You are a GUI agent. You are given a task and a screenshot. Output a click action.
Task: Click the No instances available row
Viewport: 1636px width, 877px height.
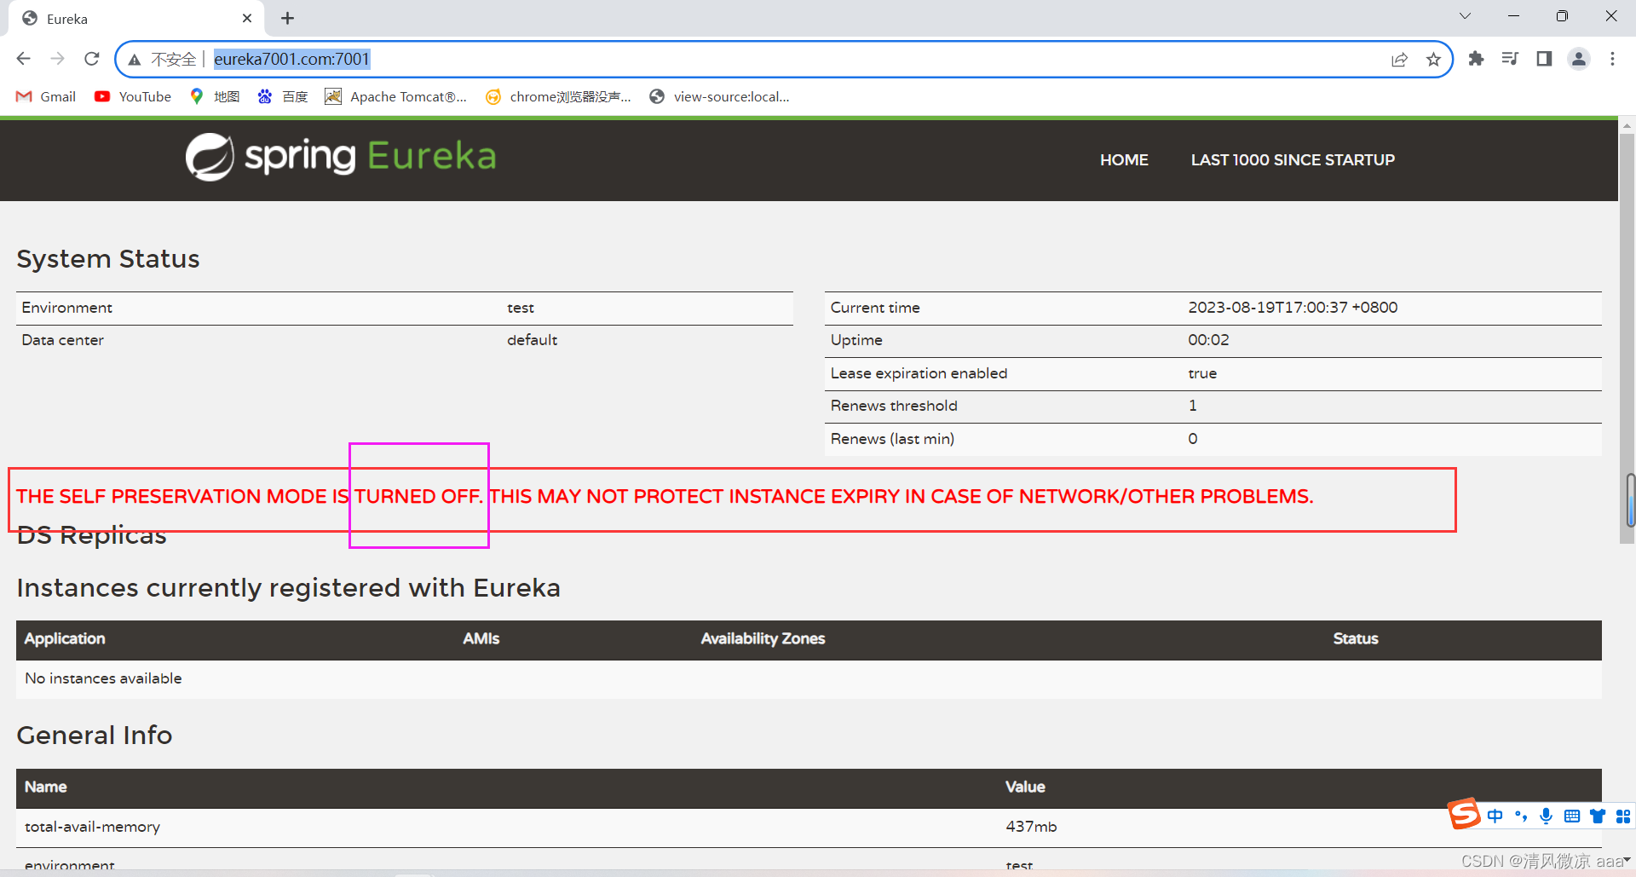click(809, 679)
